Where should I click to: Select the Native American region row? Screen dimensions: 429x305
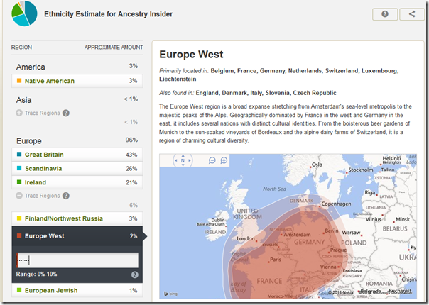pos(77,81)
